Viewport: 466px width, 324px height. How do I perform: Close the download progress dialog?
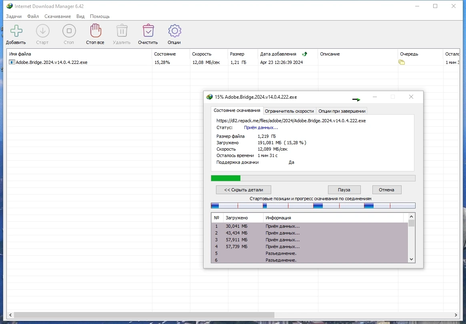(411, 97)
